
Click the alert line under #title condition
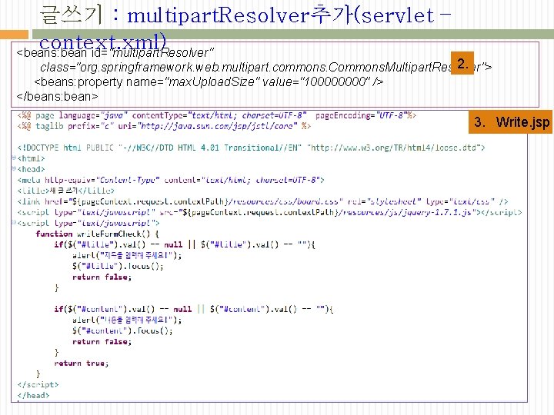[x=127, y=255]
